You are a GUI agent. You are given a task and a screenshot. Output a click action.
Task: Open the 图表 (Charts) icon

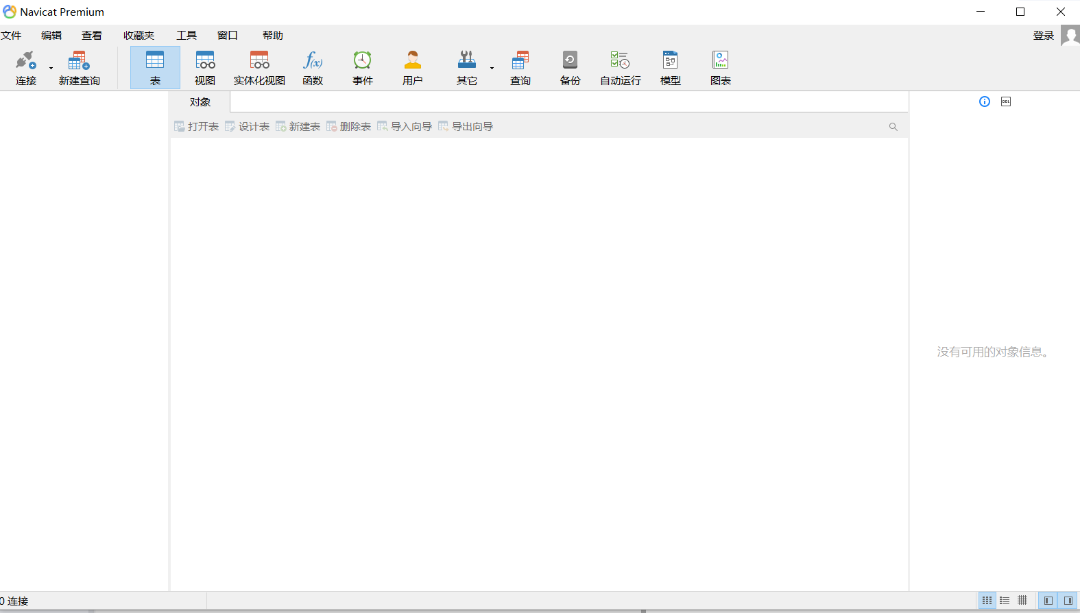721,67
